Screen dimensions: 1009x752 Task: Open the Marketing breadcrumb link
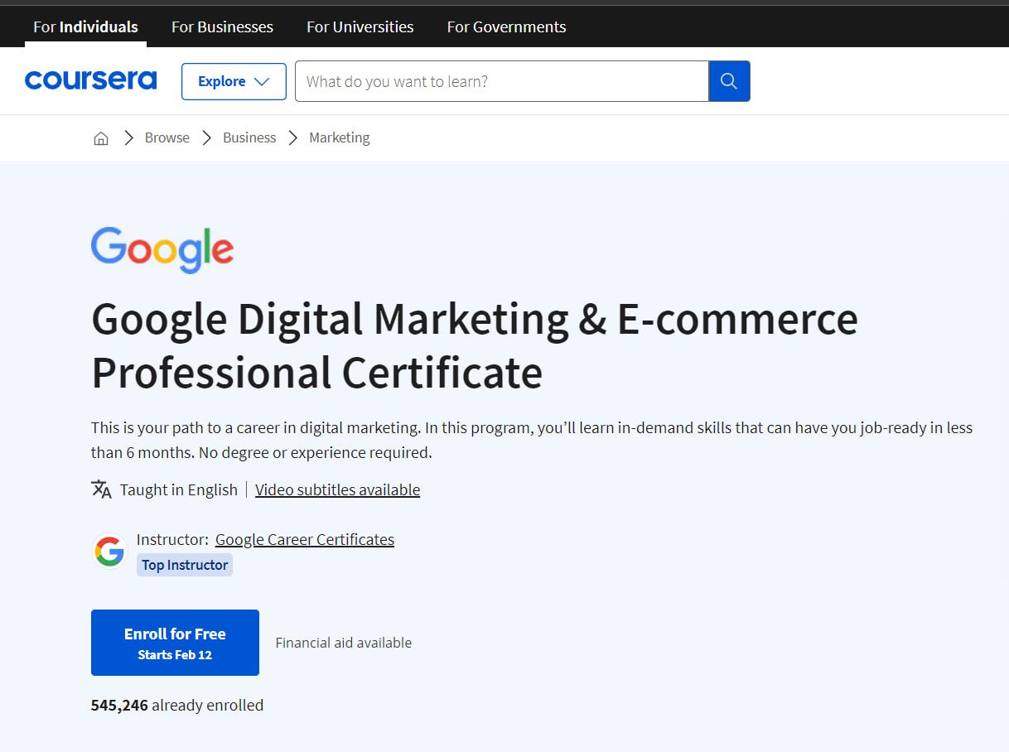(x=340, y=137)
